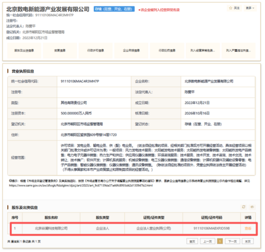Click 企业名称 value in license table

coord(209,81)
